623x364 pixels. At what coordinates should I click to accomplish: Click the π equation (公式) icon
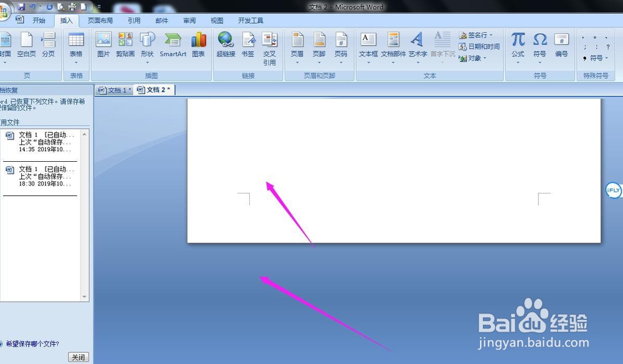click(518, 40)
